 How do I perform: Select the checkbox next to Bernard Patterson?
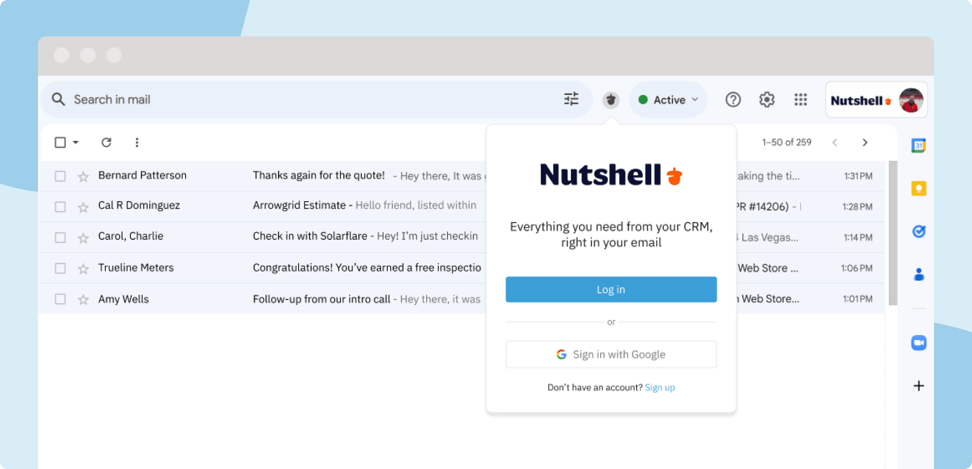[60, 176]
